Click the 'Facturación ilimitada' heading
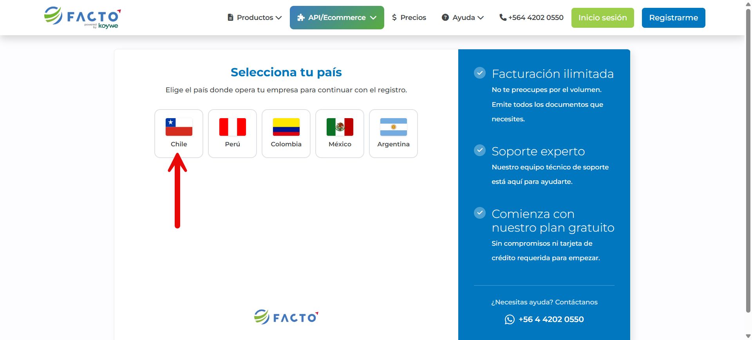 click(553, 74)
